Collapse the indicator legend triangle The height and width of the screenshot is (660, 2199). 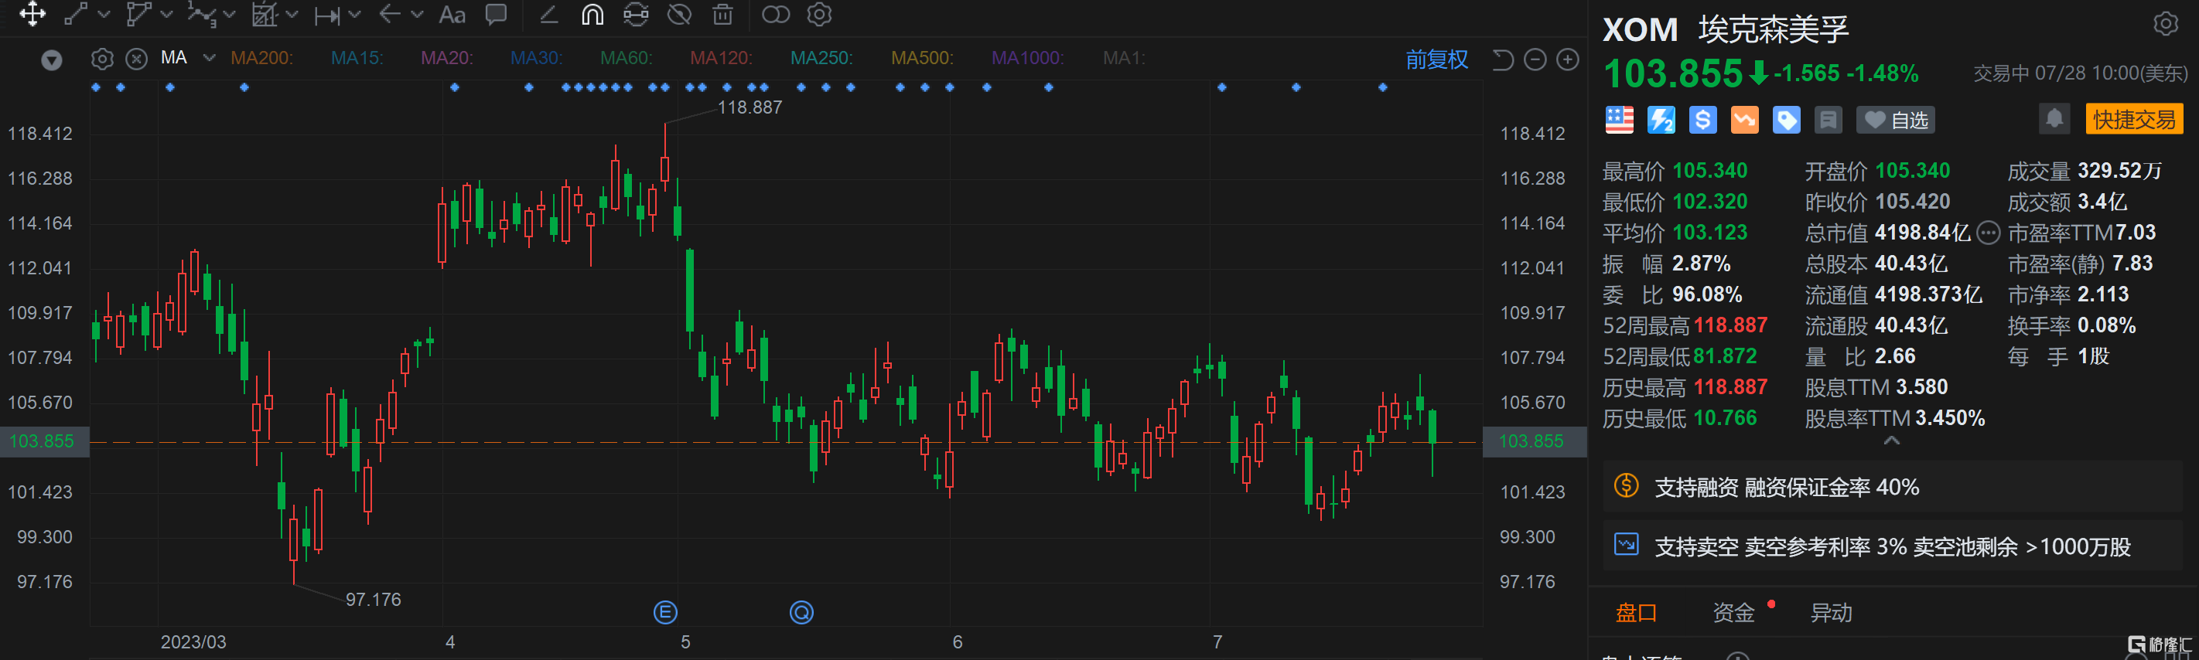(x=52, y=60)
